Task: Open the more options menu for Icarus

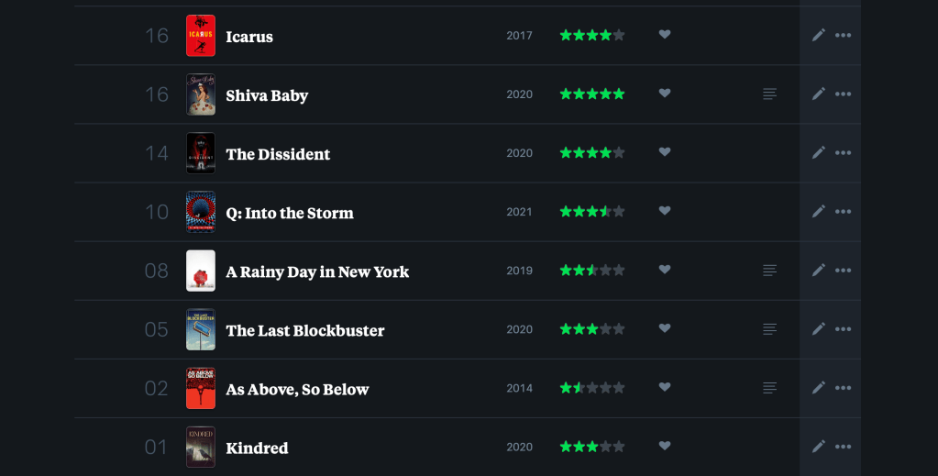Action: (844, 36)
